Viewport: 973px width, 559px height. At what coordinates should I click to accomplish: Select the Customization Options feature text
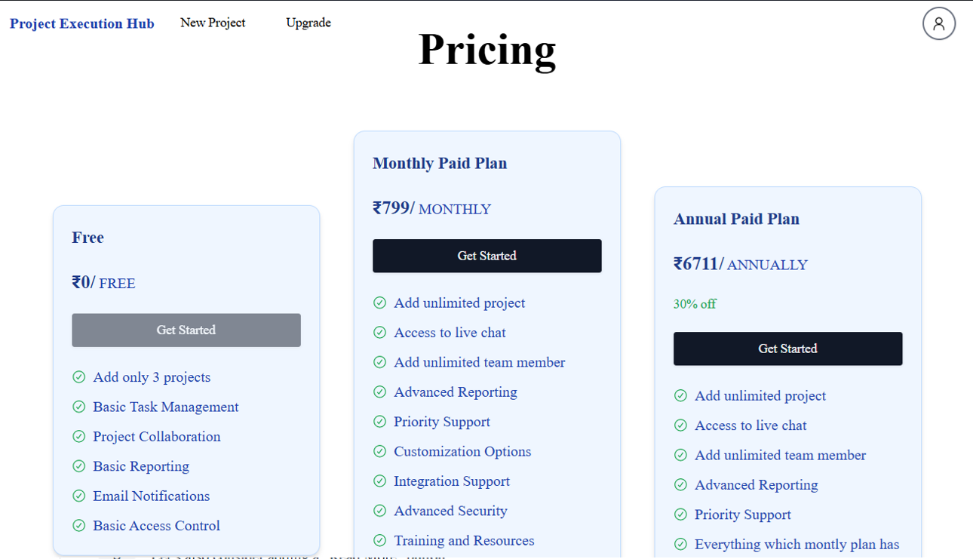pos(462,451)
